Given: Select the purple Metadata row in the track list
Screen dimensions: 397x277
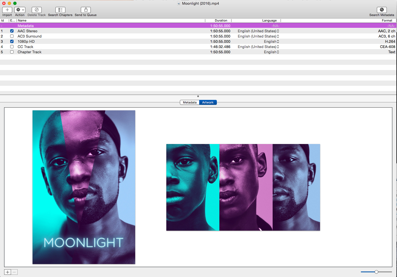Looking at the screenshot, I should [x=198, y=26].
